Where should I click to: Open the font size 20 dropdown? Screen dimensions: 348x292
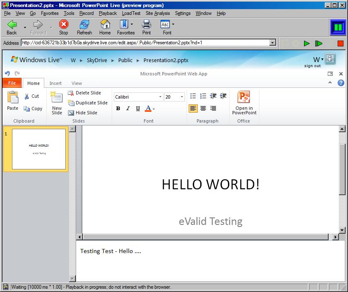point(182,97)
